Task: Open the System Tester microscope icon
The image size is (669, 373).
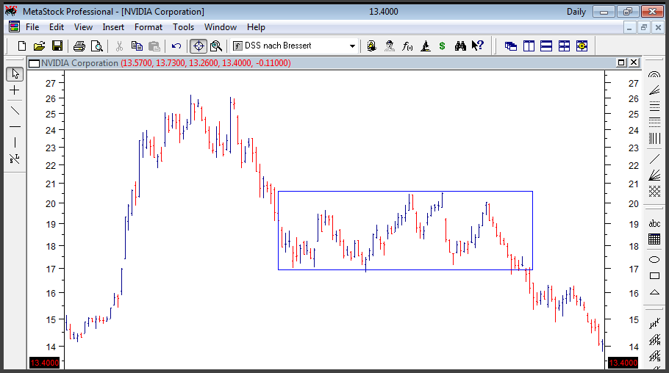Action: (x=426, y=46)
